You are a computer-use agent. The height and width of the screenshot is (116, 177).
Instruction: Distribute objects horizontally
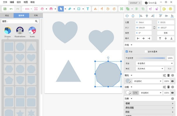(127, 16)
